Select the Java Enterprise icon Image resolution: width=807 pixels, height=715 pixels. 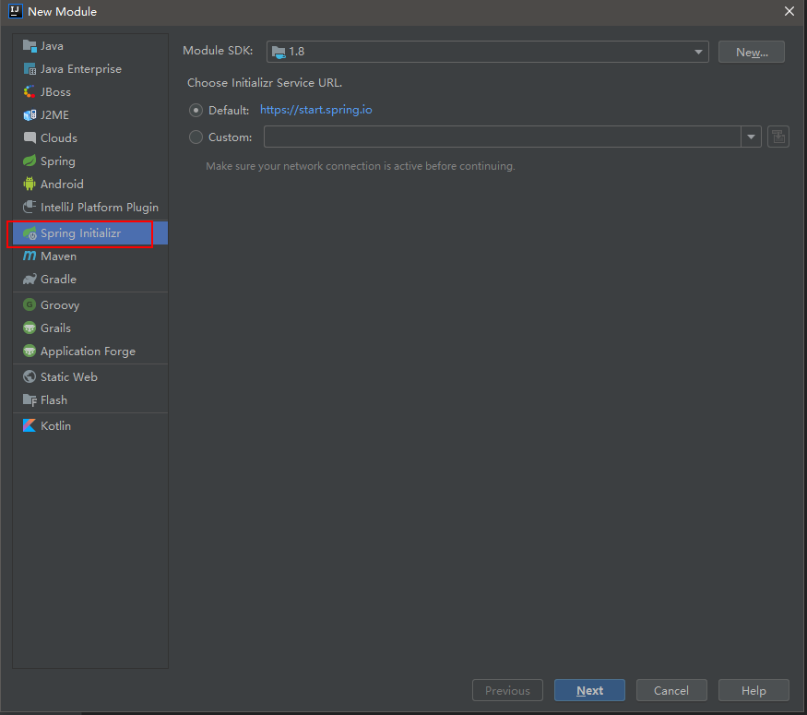pyautogui.click(x=30, y=69)
